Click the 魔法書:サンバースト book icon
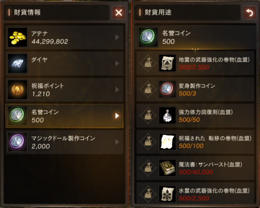Image resolution: width=260 pixels, height=208 pixels. (x=167, y=168)
